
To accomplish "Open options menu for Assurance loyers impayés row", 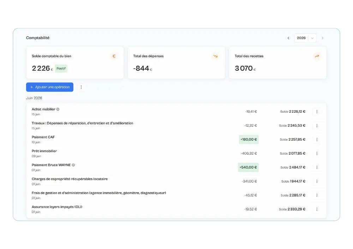I will coord(317,209).
